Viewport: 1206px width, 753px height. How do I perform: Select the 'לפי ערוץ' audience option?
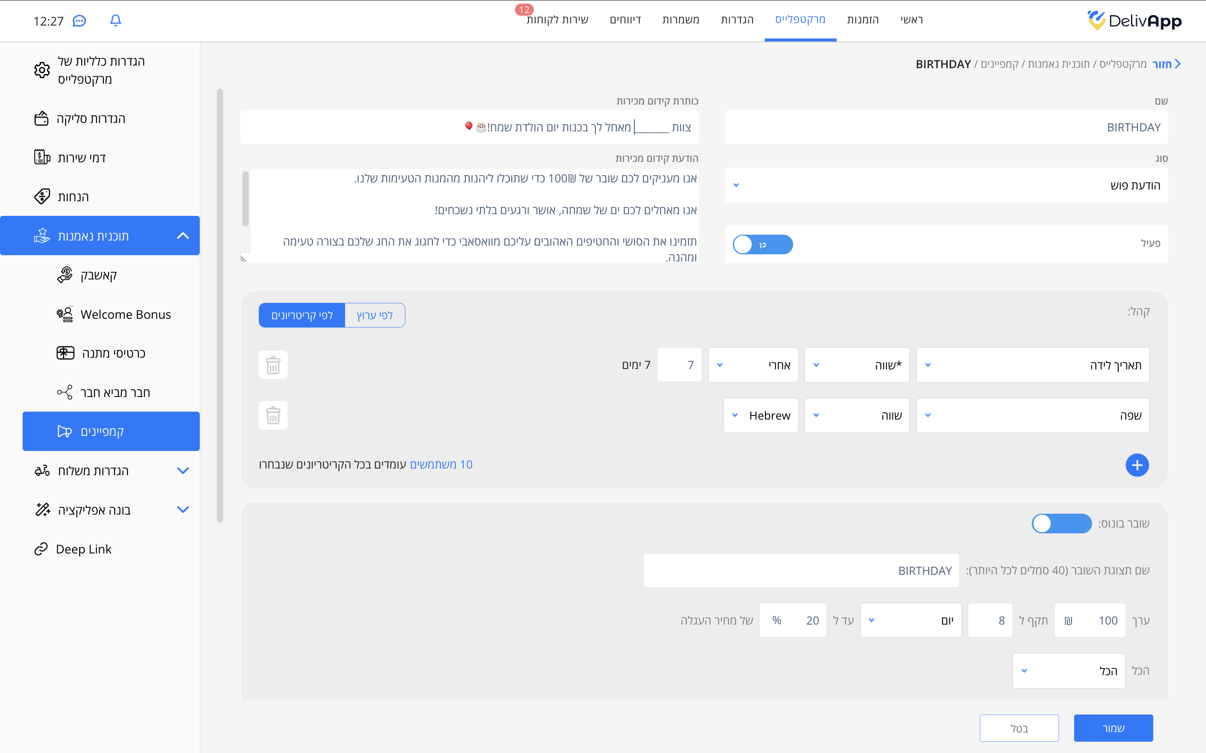click(x=375, y=315)
